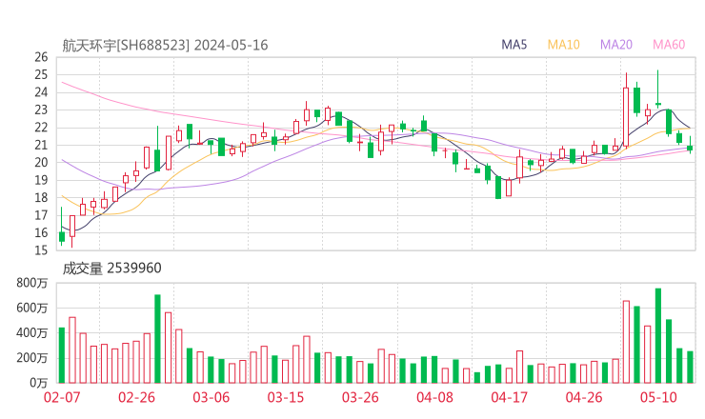Click the MA5 legend label

(514, 45)
